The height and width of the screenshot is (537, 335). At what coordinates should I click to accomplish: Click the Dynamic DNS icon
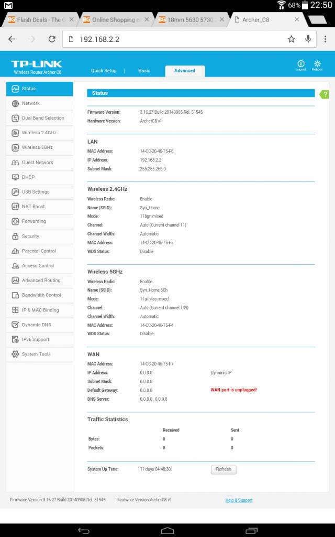[x=15, y=325]
